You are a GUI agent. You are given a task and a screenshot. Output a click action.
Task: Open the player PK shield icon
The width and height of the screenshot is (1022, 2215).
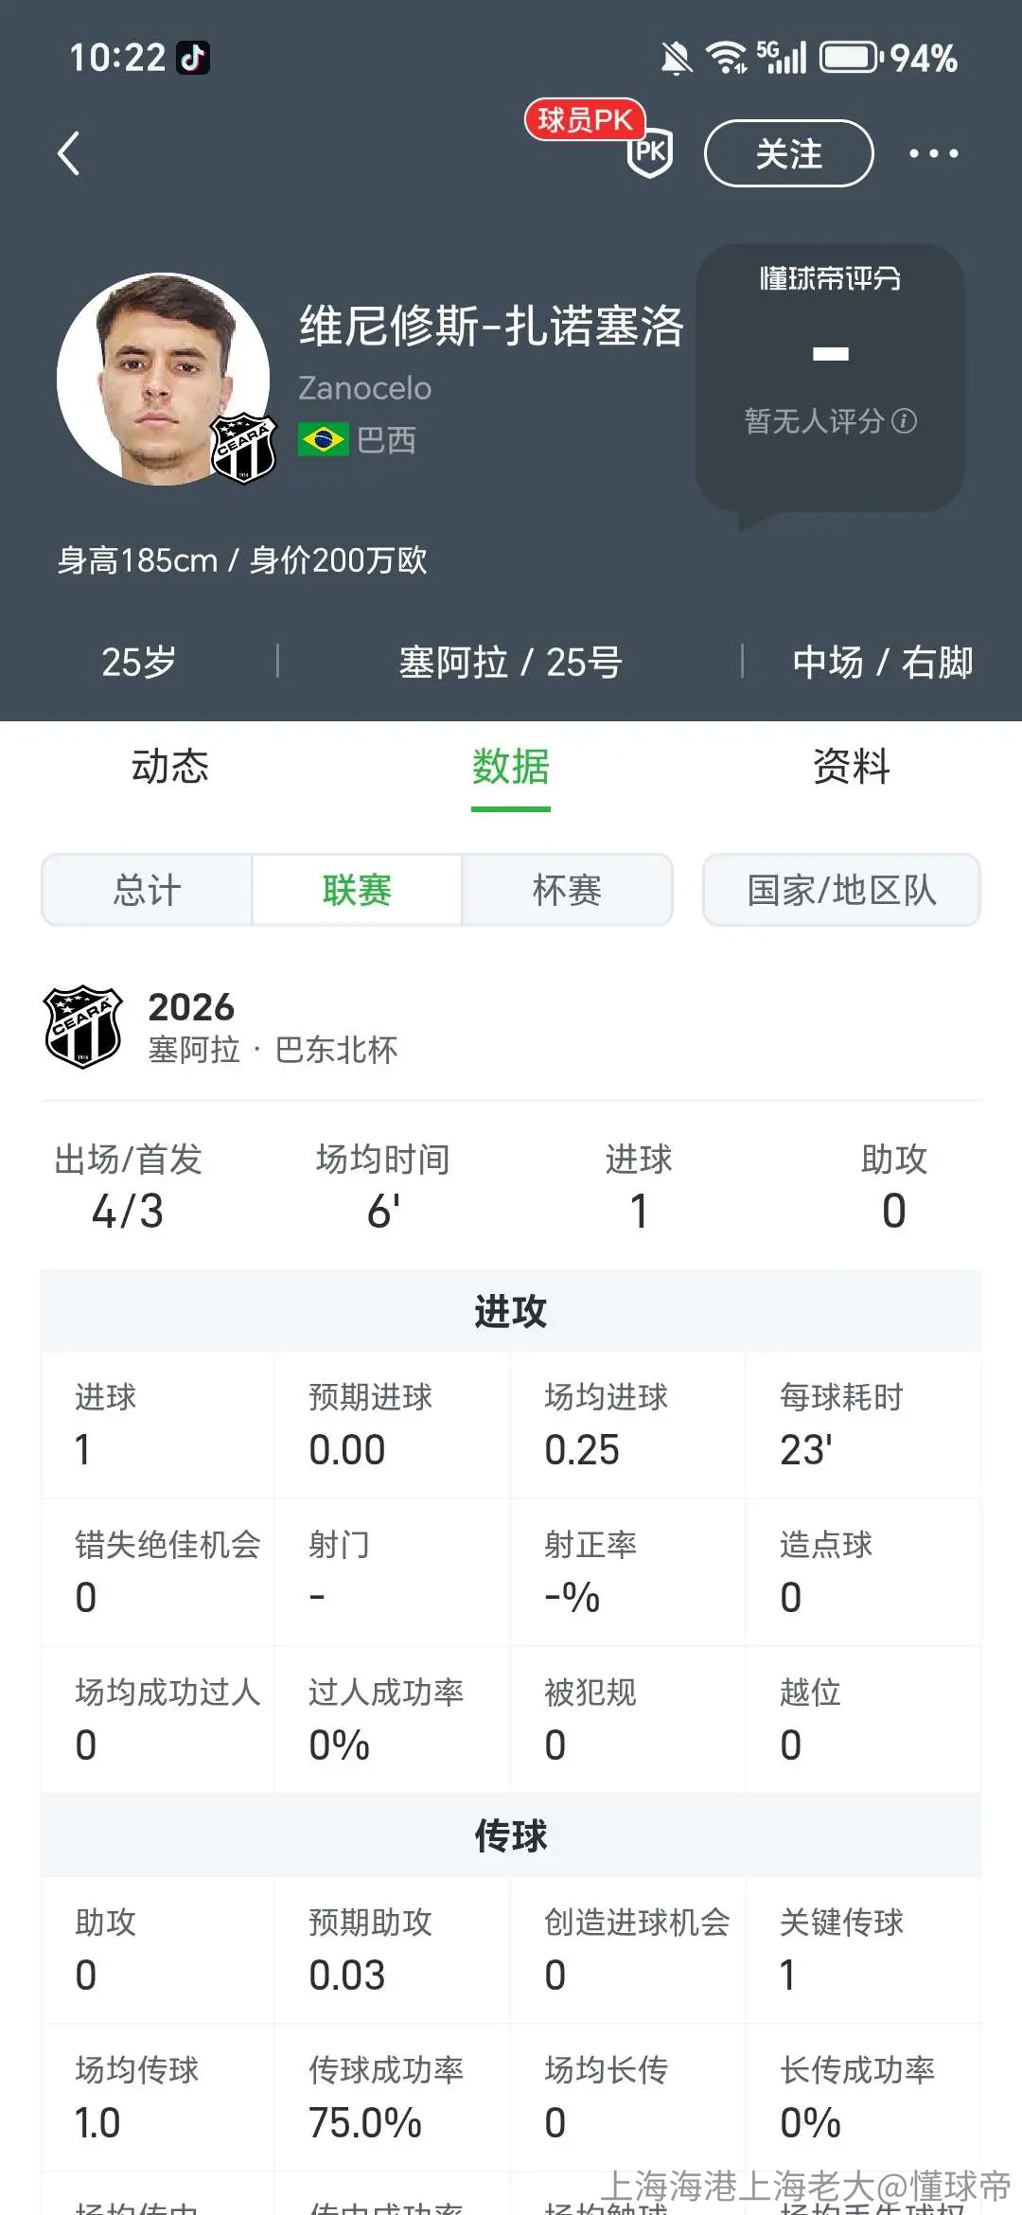click(650, 153)
